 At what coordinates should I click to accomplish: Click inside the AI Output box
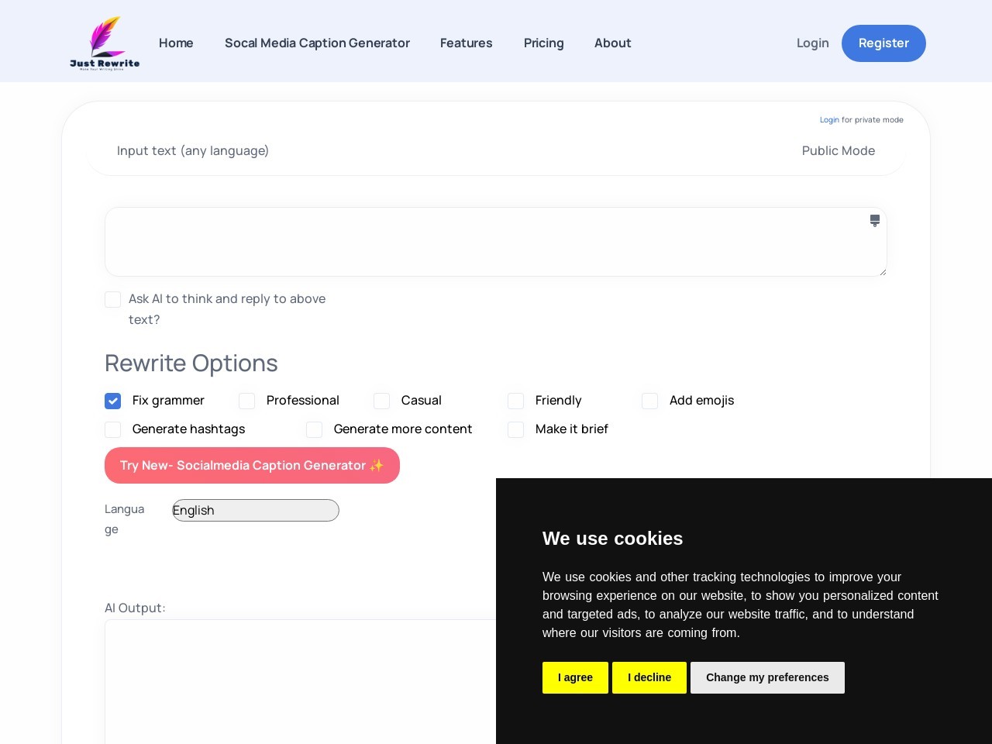pyautogui.click(x=300, y=682)
